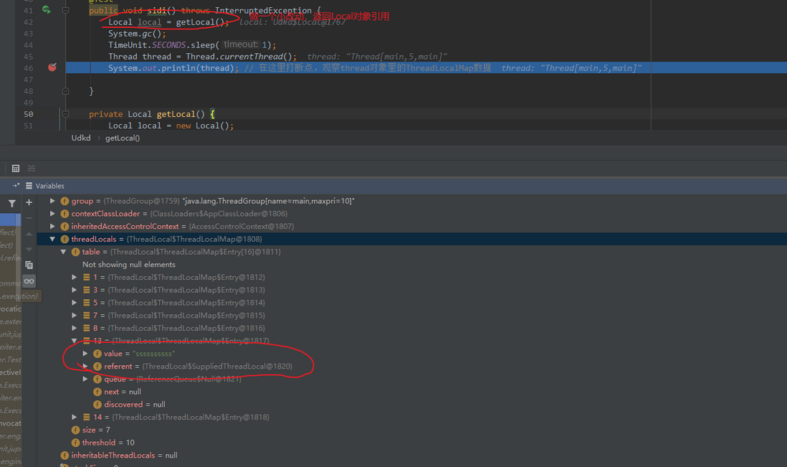Click the field icon of threadLocals
787x467 pixels.
pos(65,239)
